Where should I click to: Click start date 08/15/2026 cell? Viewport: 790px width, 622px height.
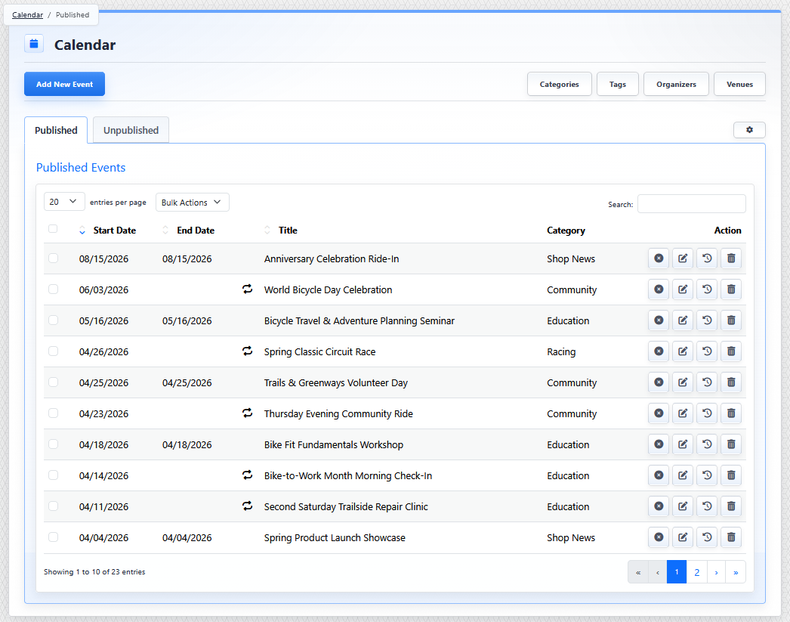pyautogui.click(x=103, y=259)
